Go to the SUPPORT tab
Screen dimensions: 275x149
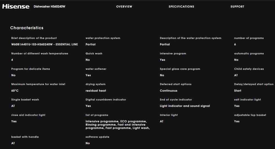237,7
